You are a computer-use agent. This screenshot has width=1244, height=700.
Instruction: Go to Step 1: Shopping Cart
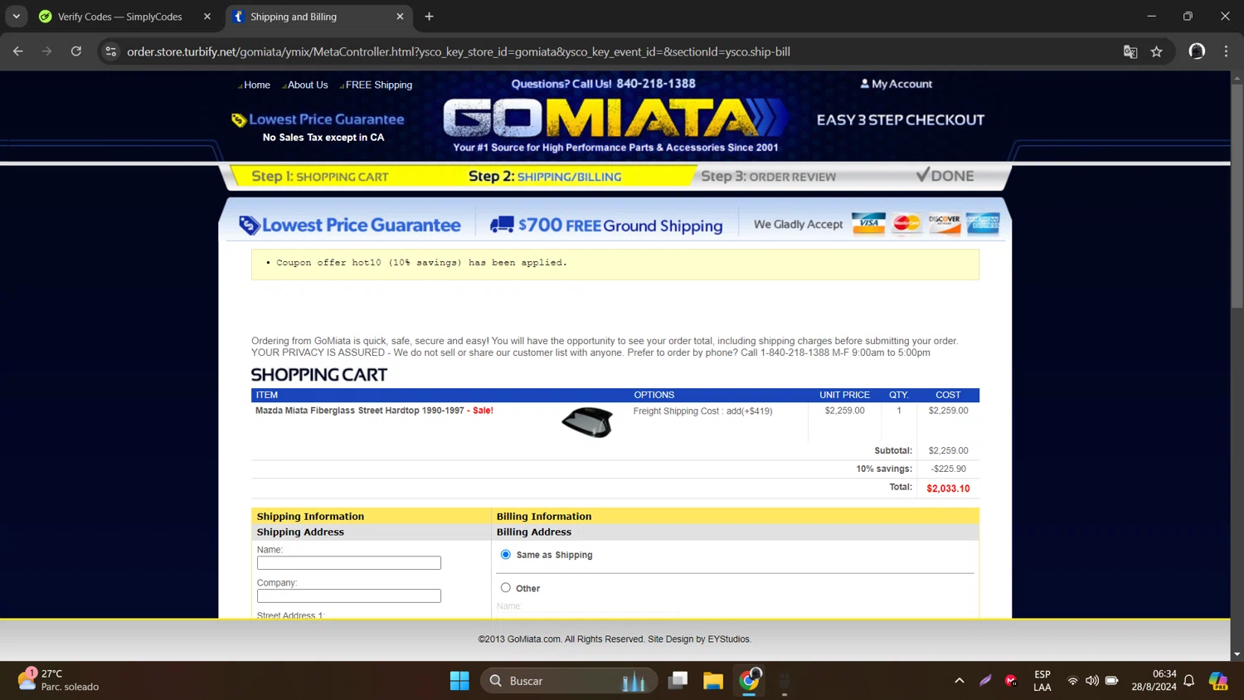[x=320, y=177]
